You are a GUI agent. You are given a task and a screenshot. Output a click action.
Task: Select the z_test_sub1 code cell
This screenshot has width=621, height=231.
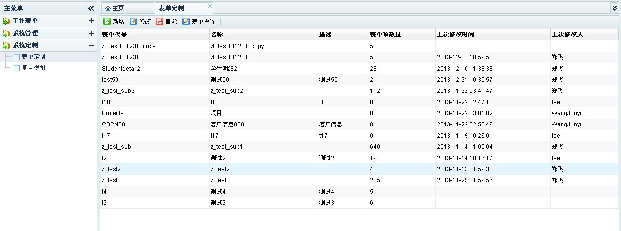coord(155,147)
